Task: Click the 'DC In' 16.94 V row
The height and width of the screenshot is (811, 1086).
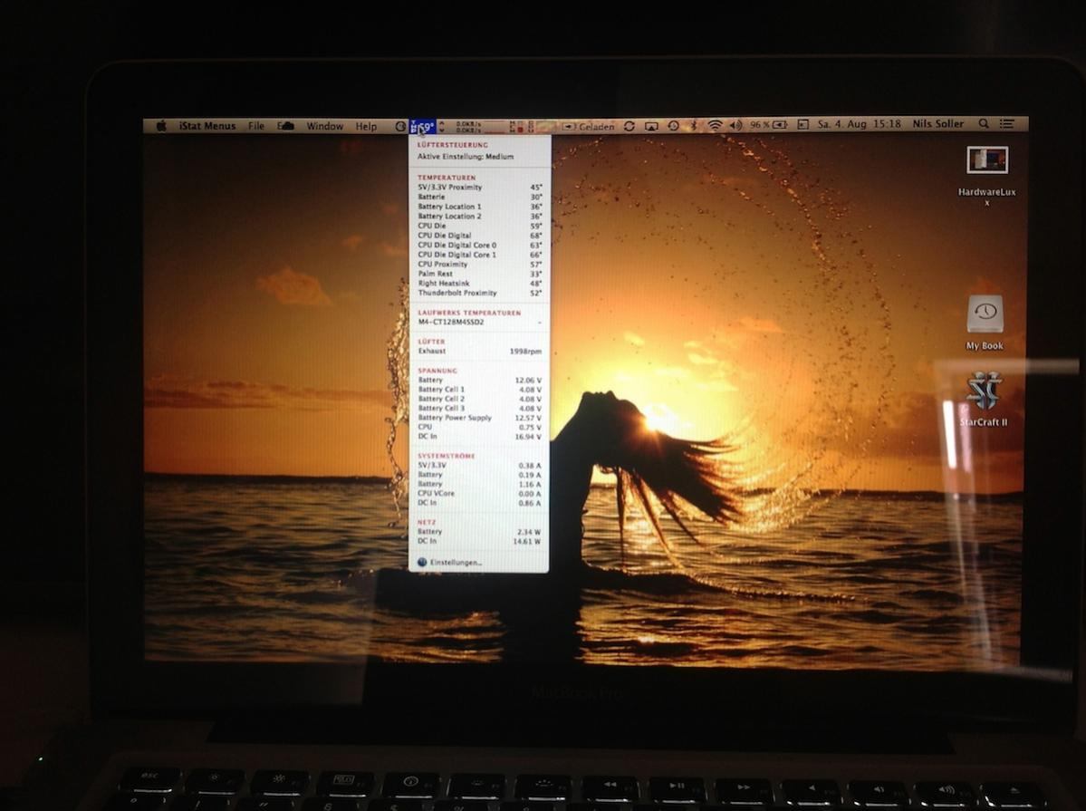Action: click(x=478, y=437)
